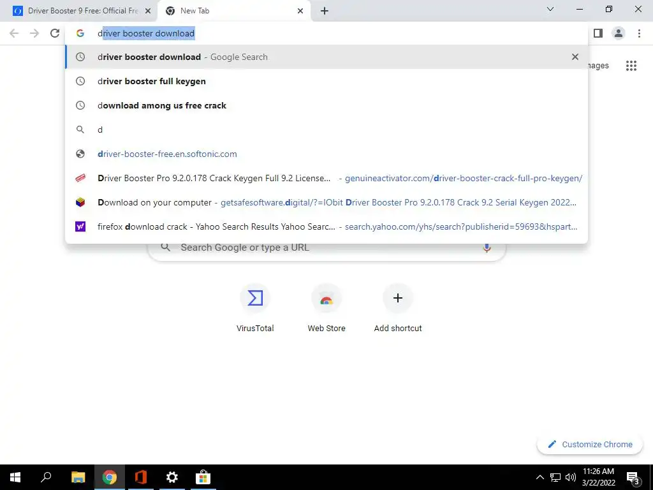Screen dimensions: 653x490
Task: Close the New Tab tab
Action: (x=300, y=11)
